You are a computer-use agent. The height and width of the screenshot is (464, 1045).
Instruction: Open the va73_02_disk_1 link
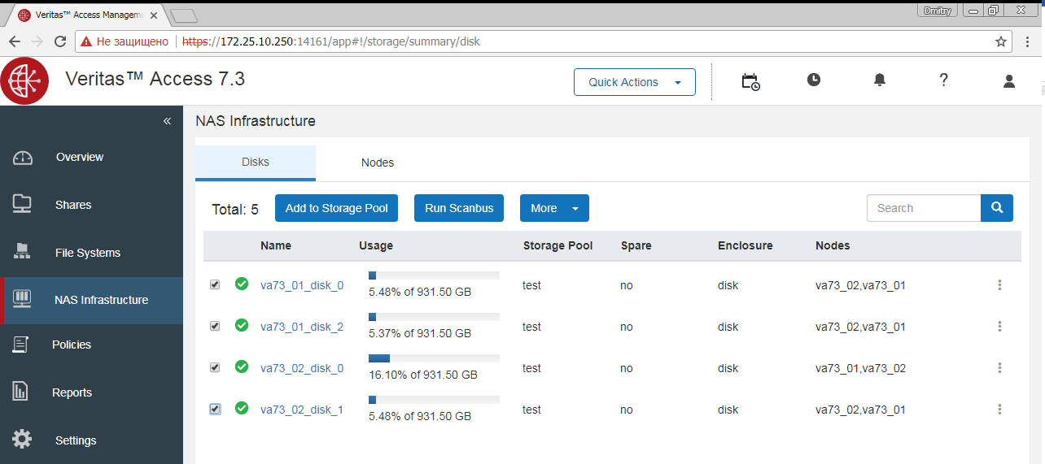tap(302, 410)
